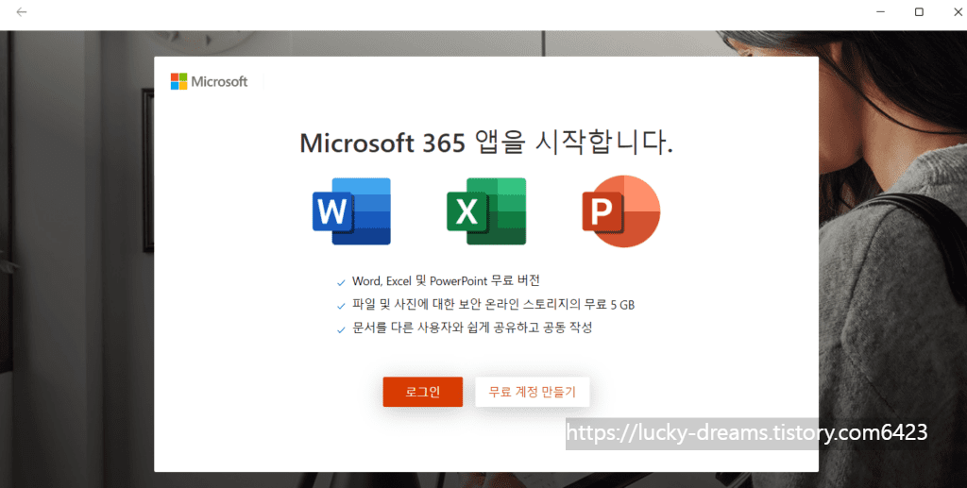Click the Excel app icon
Viewport: 967px width, 488px height.
point(486,211)
